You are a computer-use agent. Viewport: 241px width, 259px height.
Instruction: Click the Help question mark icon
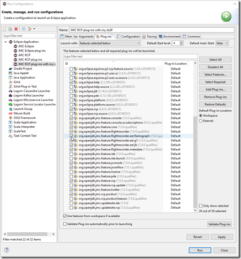6,250
